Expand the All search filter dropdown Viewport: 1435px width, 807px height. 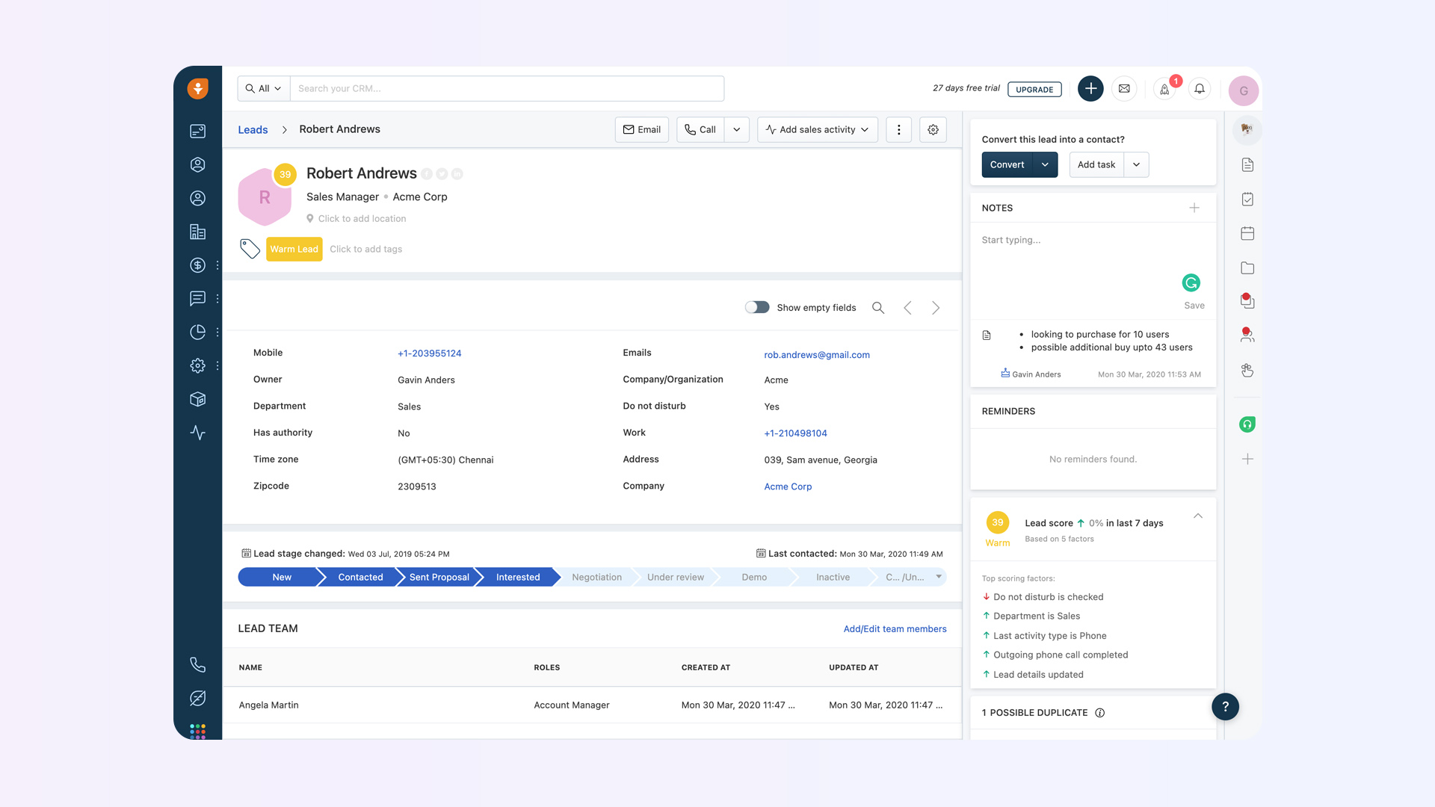click(264, 88)
